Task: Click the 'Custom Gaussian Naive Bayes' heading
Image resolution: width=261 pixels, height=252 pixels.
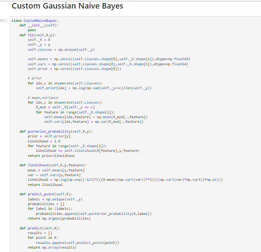Action: point(67,6)
